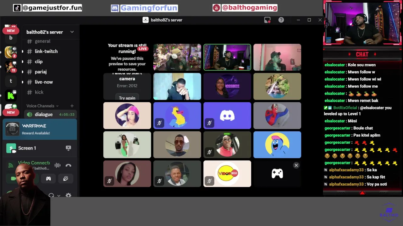
Task: Jump to the lower NEW mentions pill
Action: click(x=11, y=112)
